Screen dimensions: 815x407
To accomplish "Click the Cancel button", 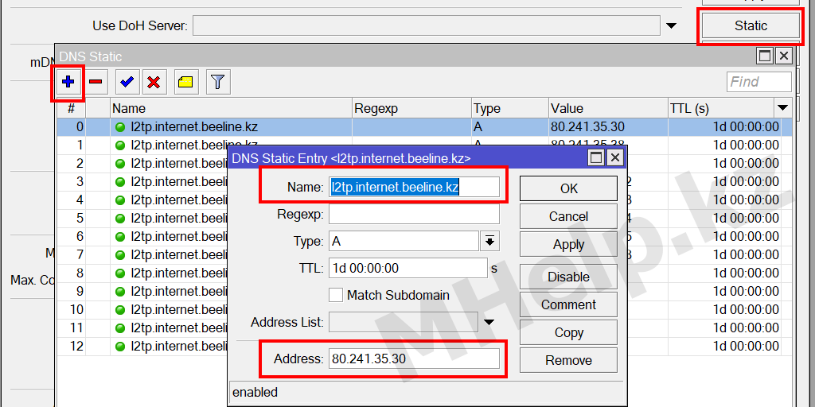I will [x=568, y=216].
